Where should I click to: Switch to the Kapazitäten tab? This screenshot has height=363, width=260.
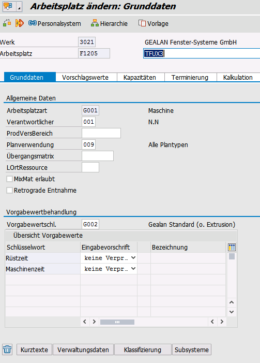coord(140,77)
